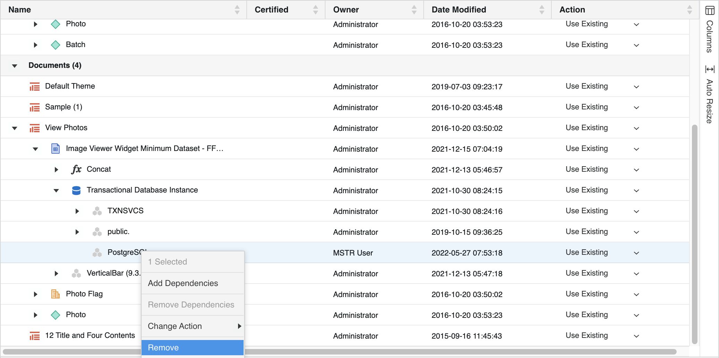Expand the TXNSVCS tree node

pyautogui.click(x=77, y=211)
